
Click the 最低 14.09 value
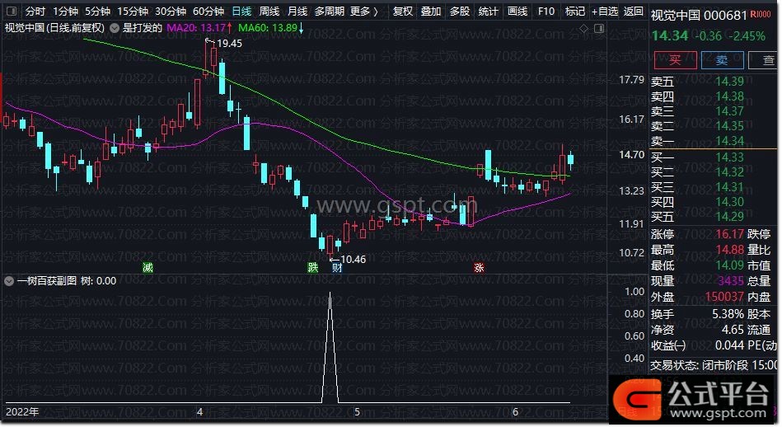tap(729, 265)
